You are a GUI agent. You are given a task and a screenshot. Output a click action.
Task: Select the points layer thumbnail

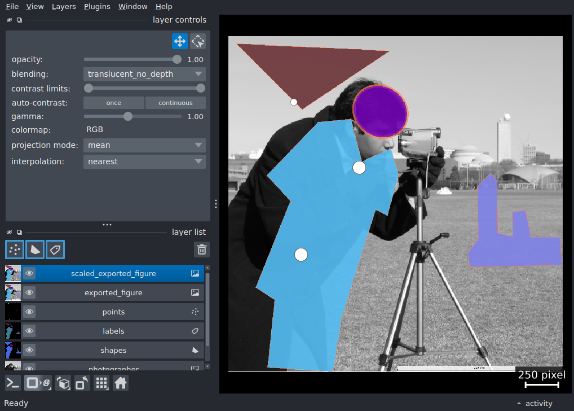(x=13, y=312)
